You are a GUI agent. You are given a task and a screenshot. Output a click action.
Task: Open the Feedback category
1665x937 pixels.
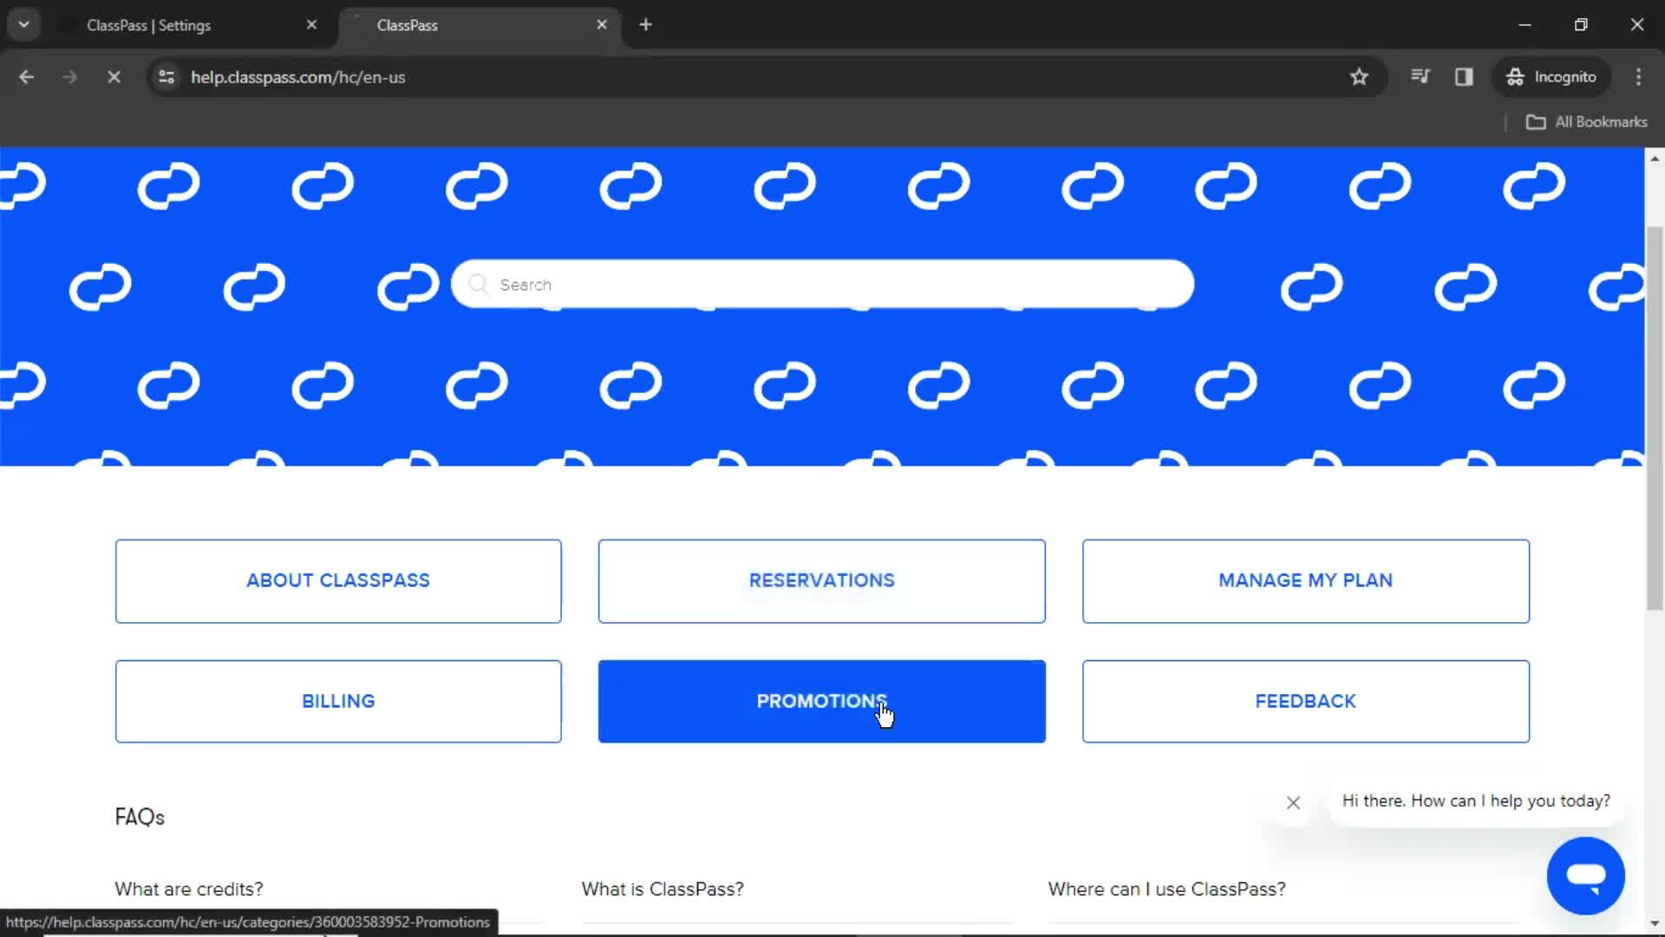click(1306, 702)
